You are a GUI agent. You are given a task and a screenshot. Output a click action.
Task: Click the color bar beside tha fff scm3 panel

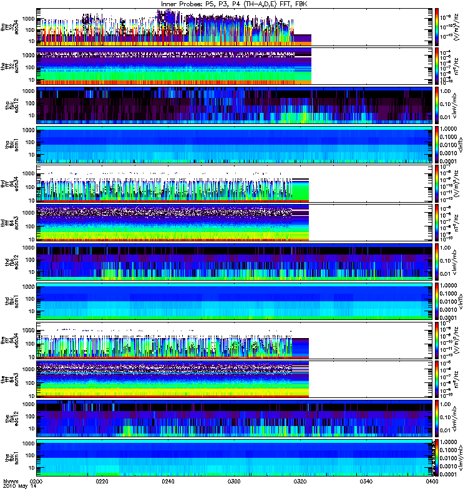click(437, 66)
